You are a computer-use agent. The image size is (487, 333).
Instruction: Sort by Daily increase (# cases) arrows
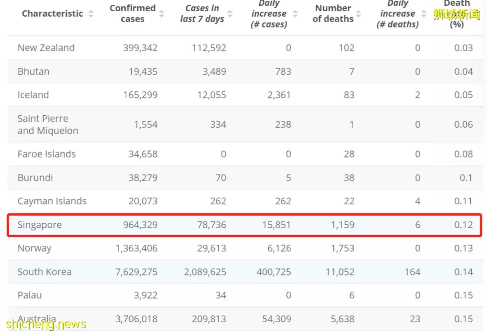295,13
